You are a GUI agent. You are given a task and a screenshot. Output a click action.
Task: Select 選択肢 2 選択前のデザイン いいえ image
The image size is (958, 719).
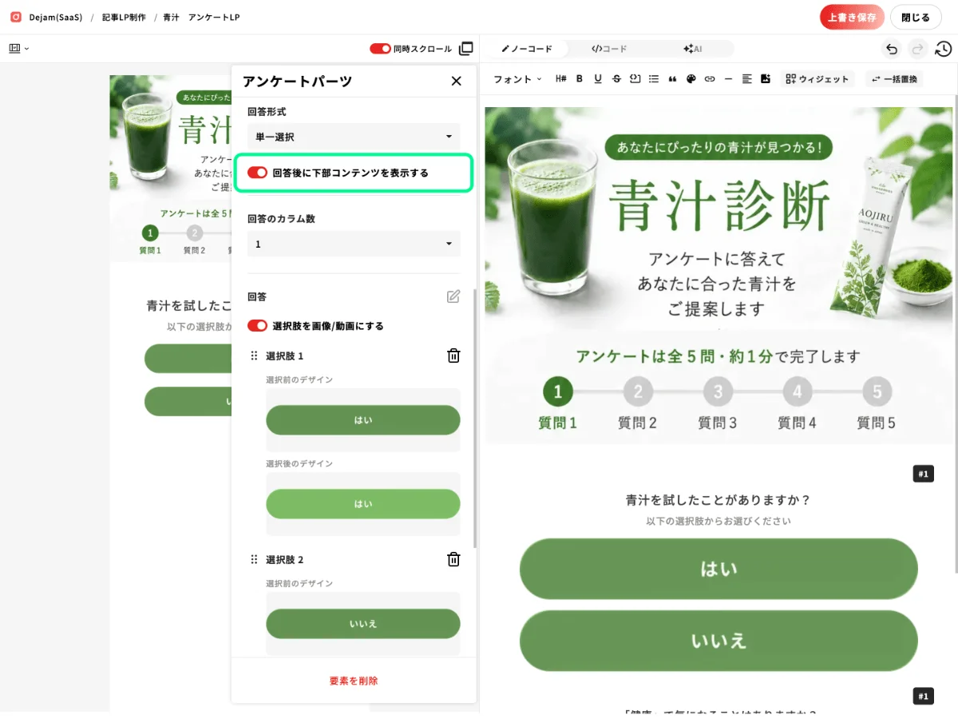[363, 624]
